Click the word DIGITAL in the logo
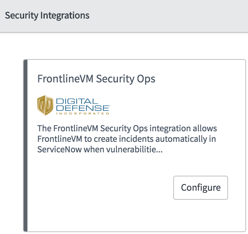248x234 pixels. 76,101
